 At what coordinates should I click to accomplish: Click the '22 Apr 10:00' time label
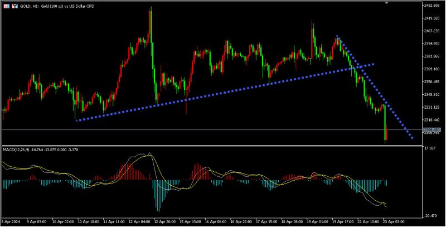tap(369, 221)
